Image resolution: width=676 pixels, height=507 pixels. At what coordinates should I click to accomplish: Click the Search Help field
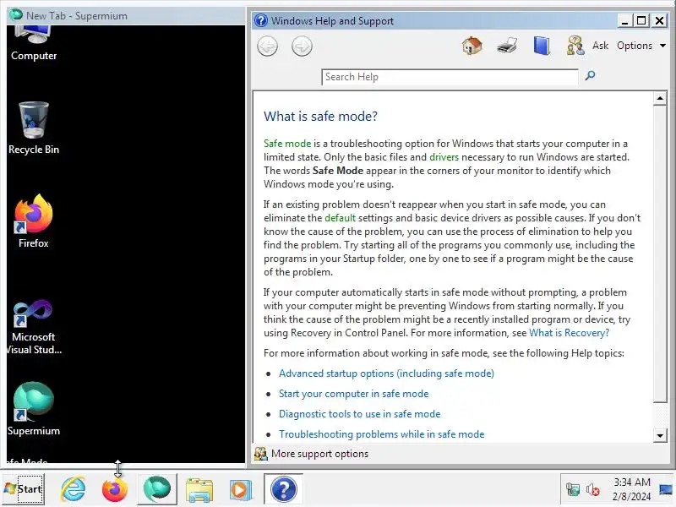pyautogui.click(x=450, y=77)
